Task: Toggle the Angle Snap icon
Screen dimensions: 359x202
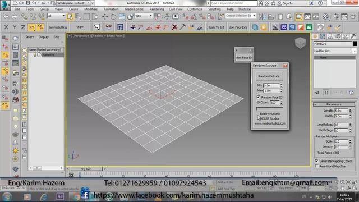Action: pyautogui.click(x=194, y=16)
